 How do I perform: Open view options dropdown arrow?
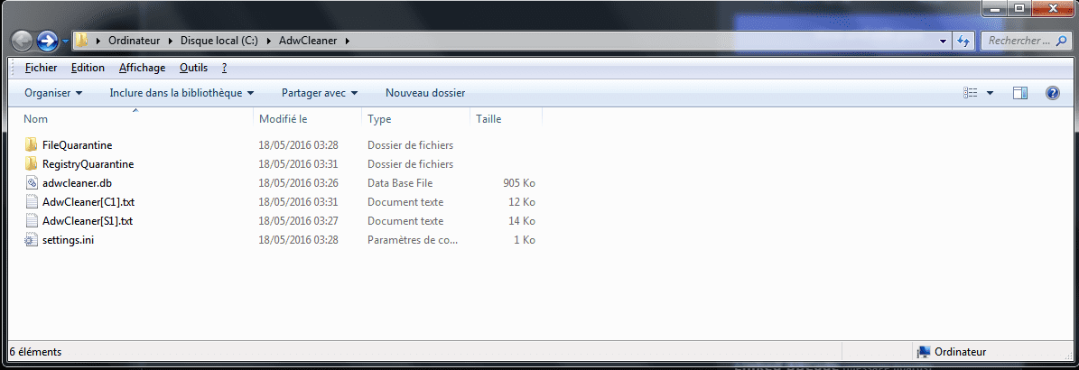991,93
